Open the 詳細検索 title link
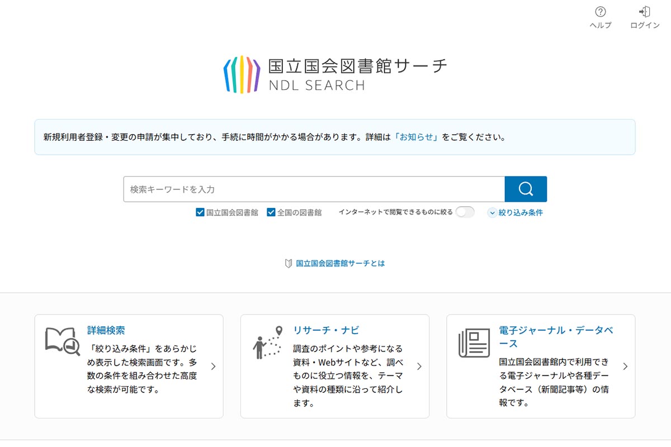This screenshot has width=671, height=447. (x=106, y=330)
